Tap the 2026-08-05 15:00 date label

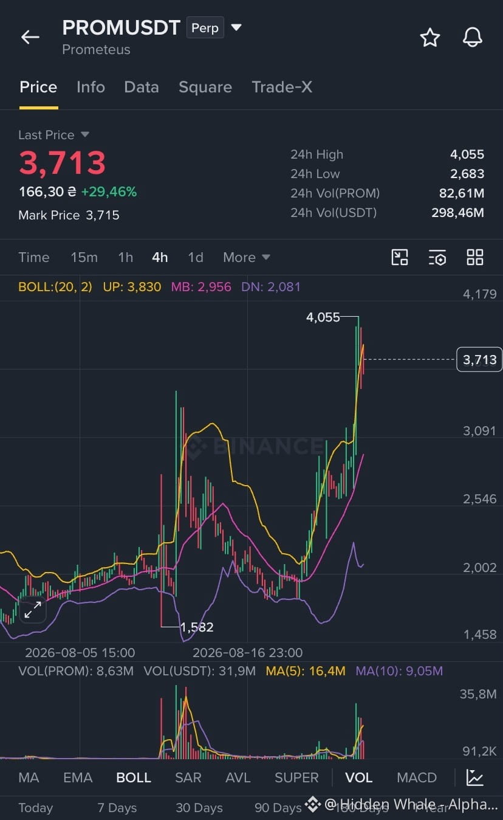[x=80, y=652]
